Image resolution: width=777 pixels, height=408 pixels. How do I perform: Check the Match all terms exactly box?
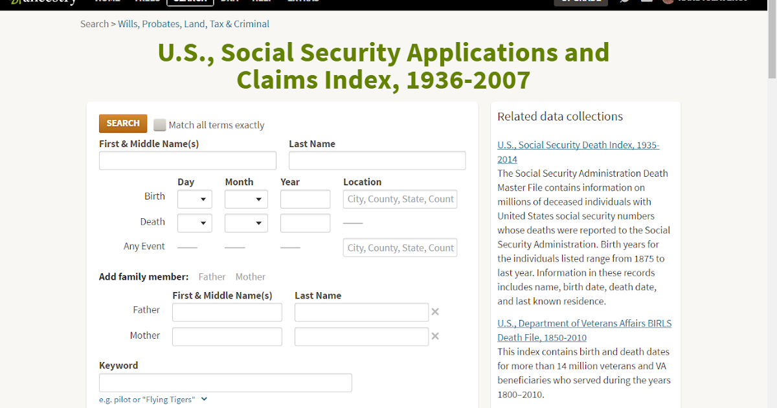pyautogui.click(x=159, y=125)
